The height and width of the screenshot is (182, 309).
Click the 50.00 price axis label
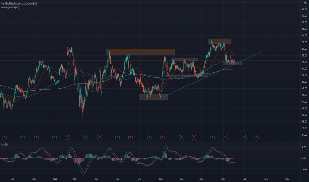304,82
